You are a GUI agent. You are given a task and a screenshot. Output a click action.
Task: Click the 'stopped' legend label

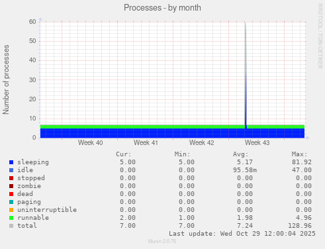(x=31, y=178)
